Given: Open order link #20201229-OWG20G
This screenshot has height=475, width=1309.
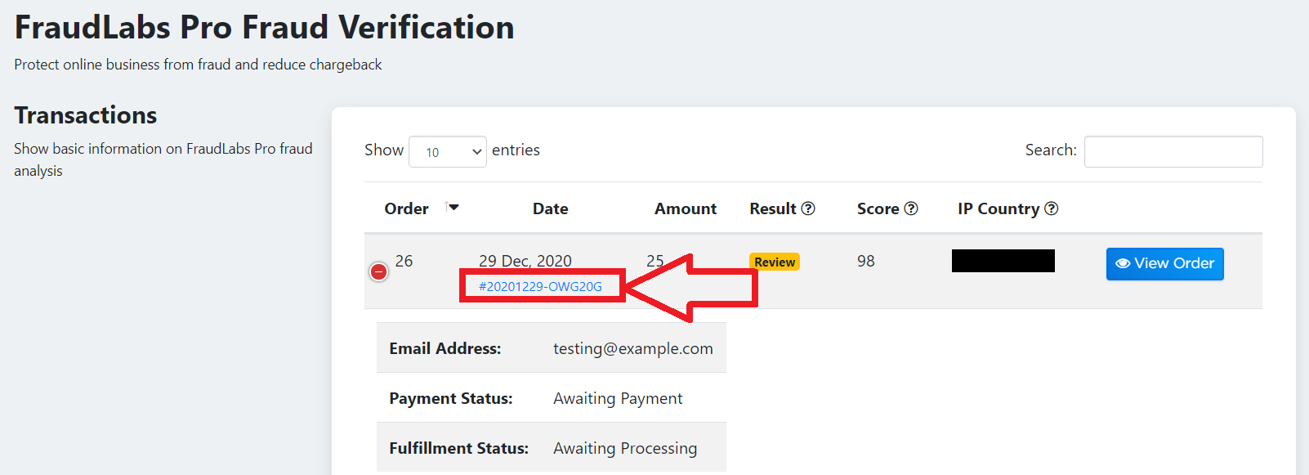Looking at the screenshot, I should 540,286.
